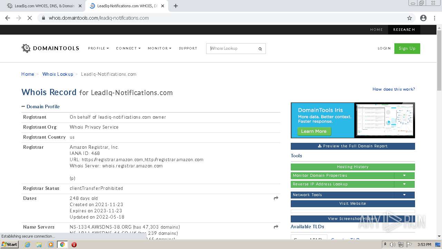Click Learn More in the Iris ad
442x249 pixels.
(314, 131)
